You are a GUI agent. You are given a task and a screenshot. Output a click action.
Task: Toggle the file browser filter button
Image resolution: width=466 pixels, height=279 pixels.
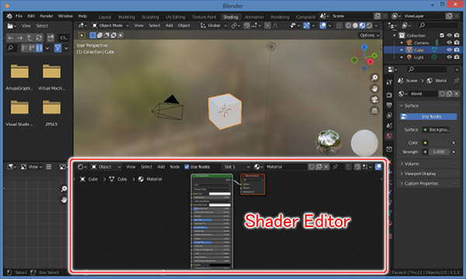(x=58, y=48)
